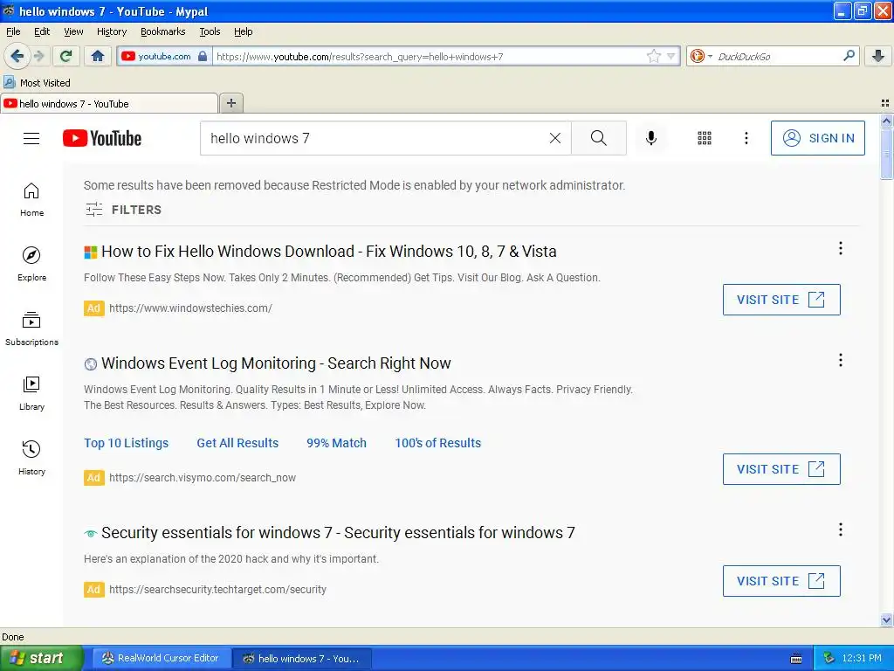Click the Get All Results link

(x=237, y=443)
